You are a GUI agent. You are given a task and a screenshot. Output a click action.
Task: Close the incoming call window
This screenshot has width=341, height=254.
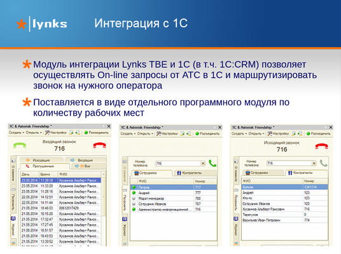point(109,126)
